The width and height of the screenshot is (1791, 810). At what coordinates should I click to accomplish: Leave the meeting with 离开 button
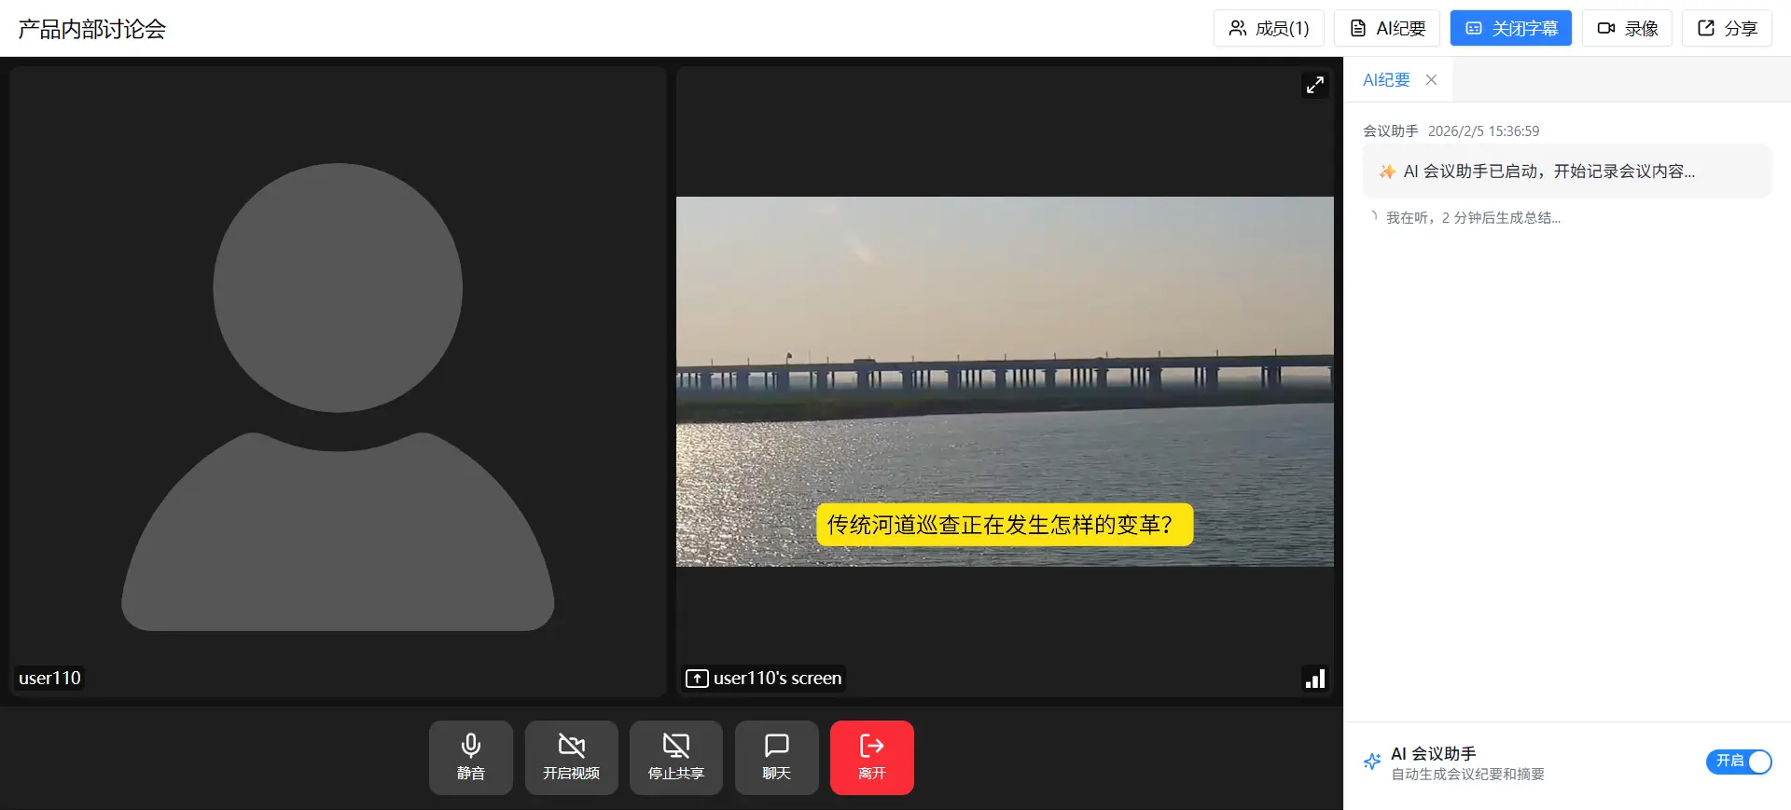coord(871,757)
